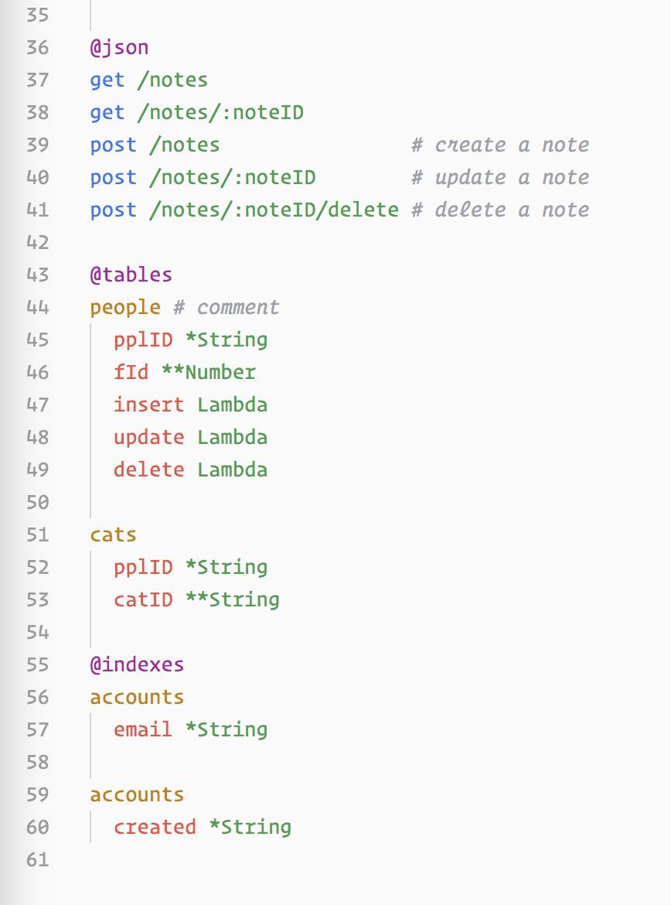Place cursor on the @tables pragma

[x=131, y=275]
